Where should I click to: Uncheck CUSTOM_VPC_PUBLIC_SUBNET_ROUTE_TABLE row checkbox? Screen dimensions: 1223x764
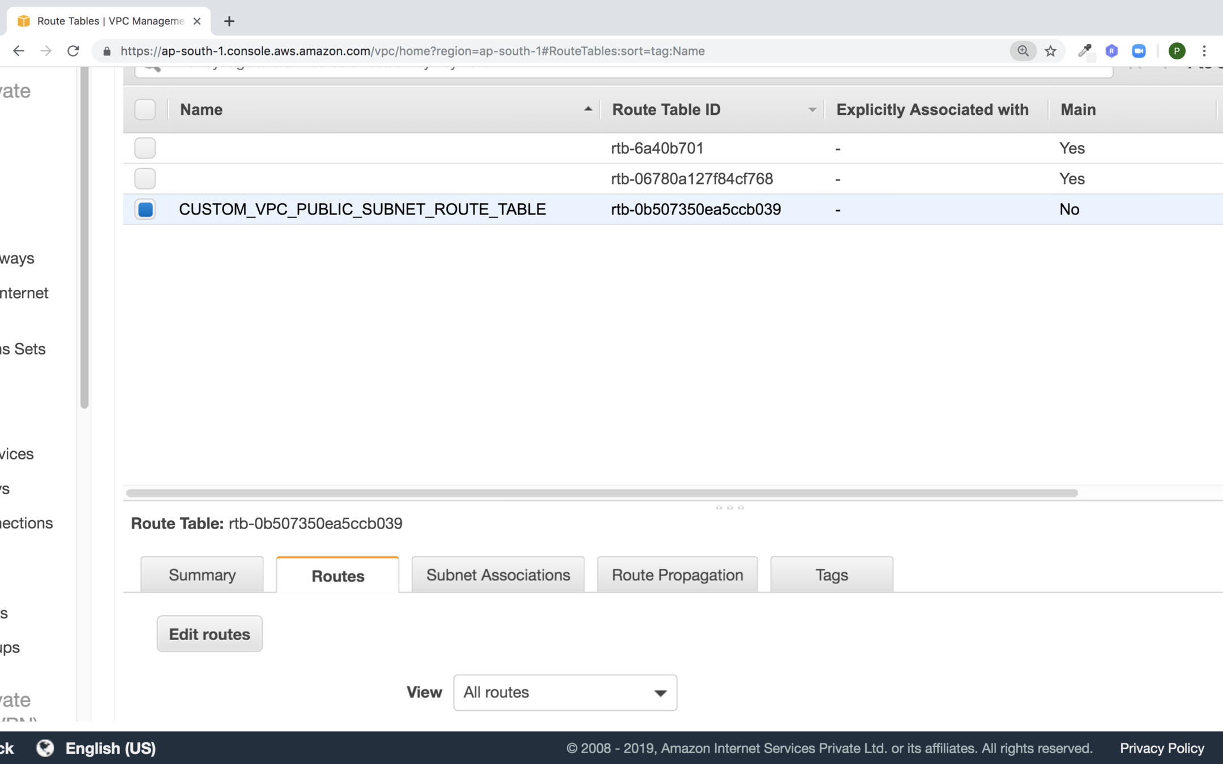(145, 209)
